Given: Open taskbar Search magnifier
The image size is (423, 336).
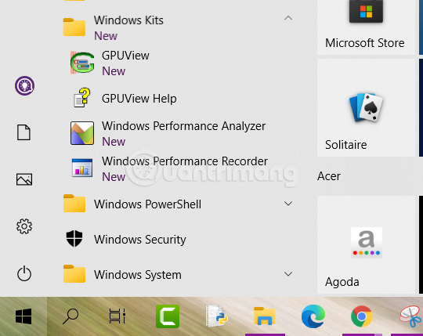Looking at the screenshot, I should point(70,316).
